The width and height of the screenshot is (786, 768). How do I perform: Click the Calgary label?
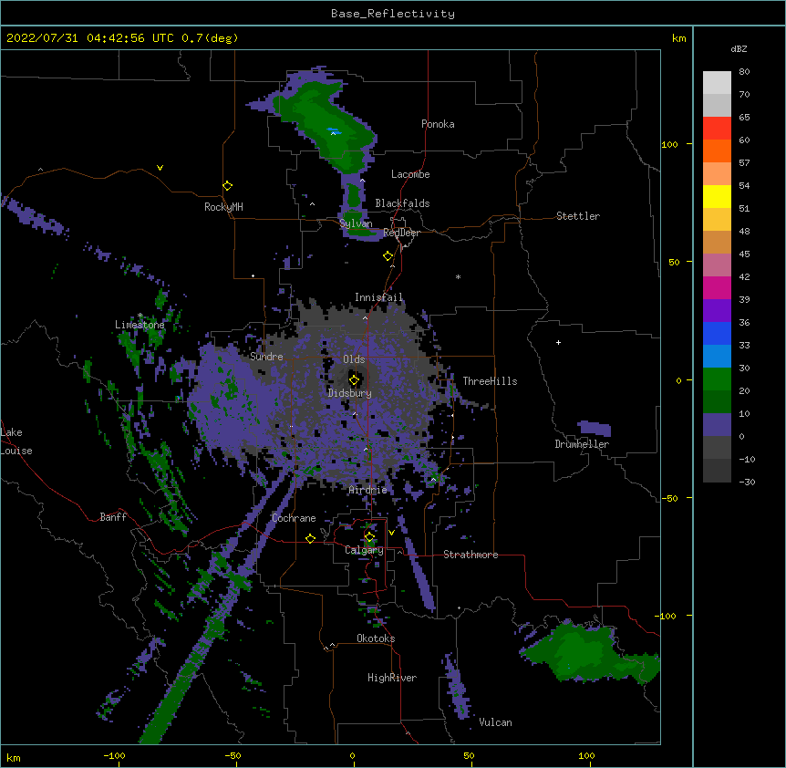point(364,550)
